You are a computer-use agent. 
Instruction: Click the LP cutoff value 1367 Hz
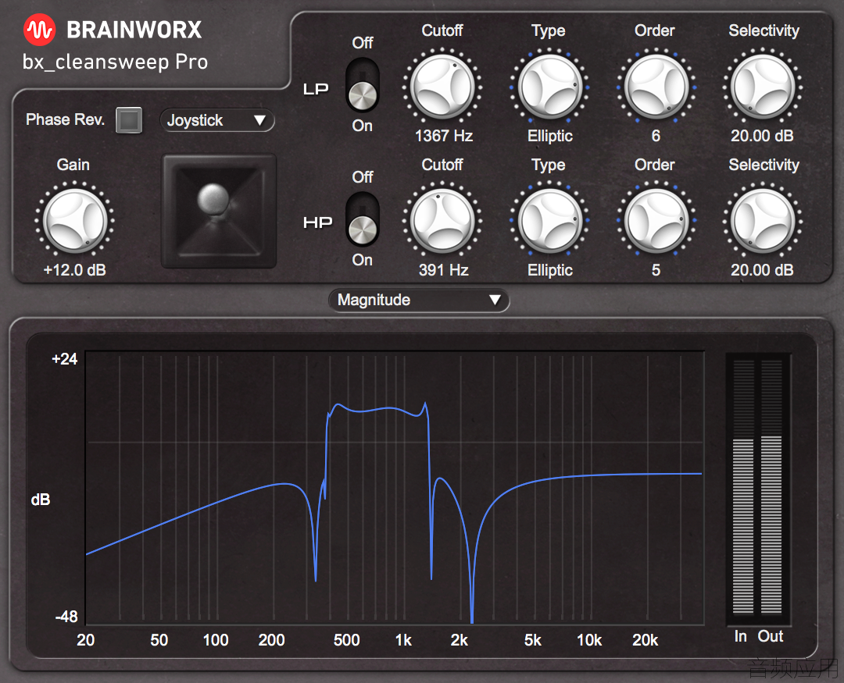pyautogui.click(x=444, y=136)
